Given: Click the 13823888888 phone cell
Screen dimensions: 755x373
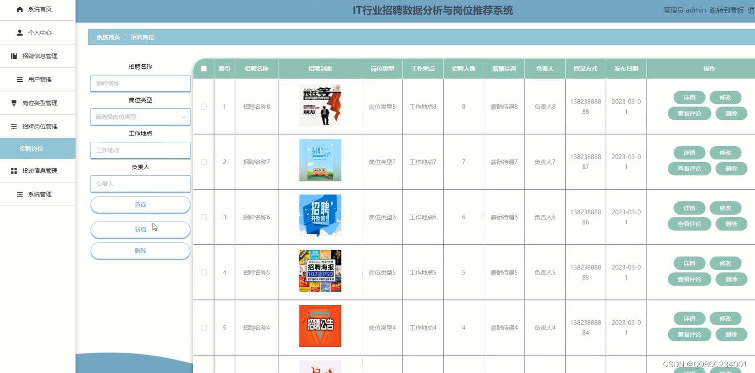Looking at the screenshot, I should pyautogui.click(x=586, y=106).
